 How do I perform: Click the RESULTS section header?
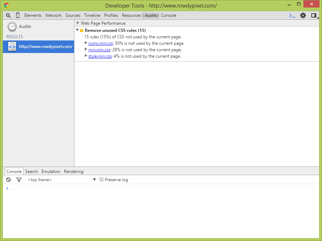(x=15, y=37)
